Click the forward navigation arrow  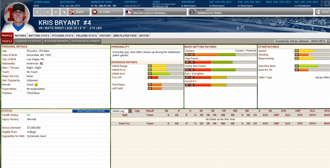48,12
